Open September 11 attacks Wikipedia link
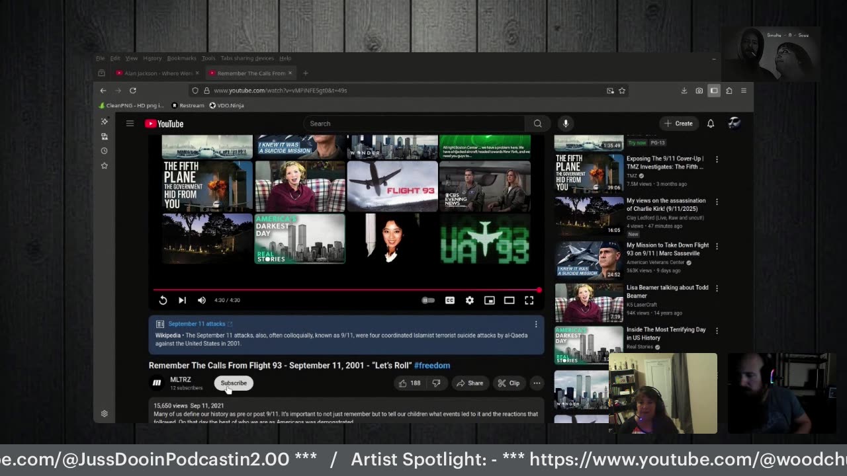 [201, 324]
